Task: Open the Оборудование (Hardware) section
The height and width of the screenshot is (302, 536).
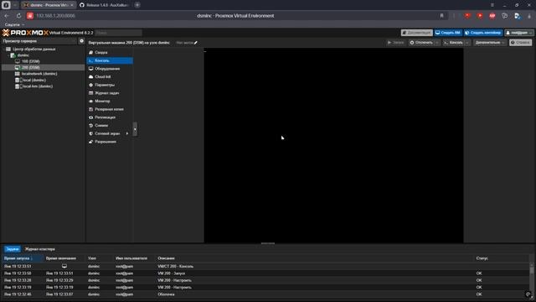Action: [x=110, y=69]
